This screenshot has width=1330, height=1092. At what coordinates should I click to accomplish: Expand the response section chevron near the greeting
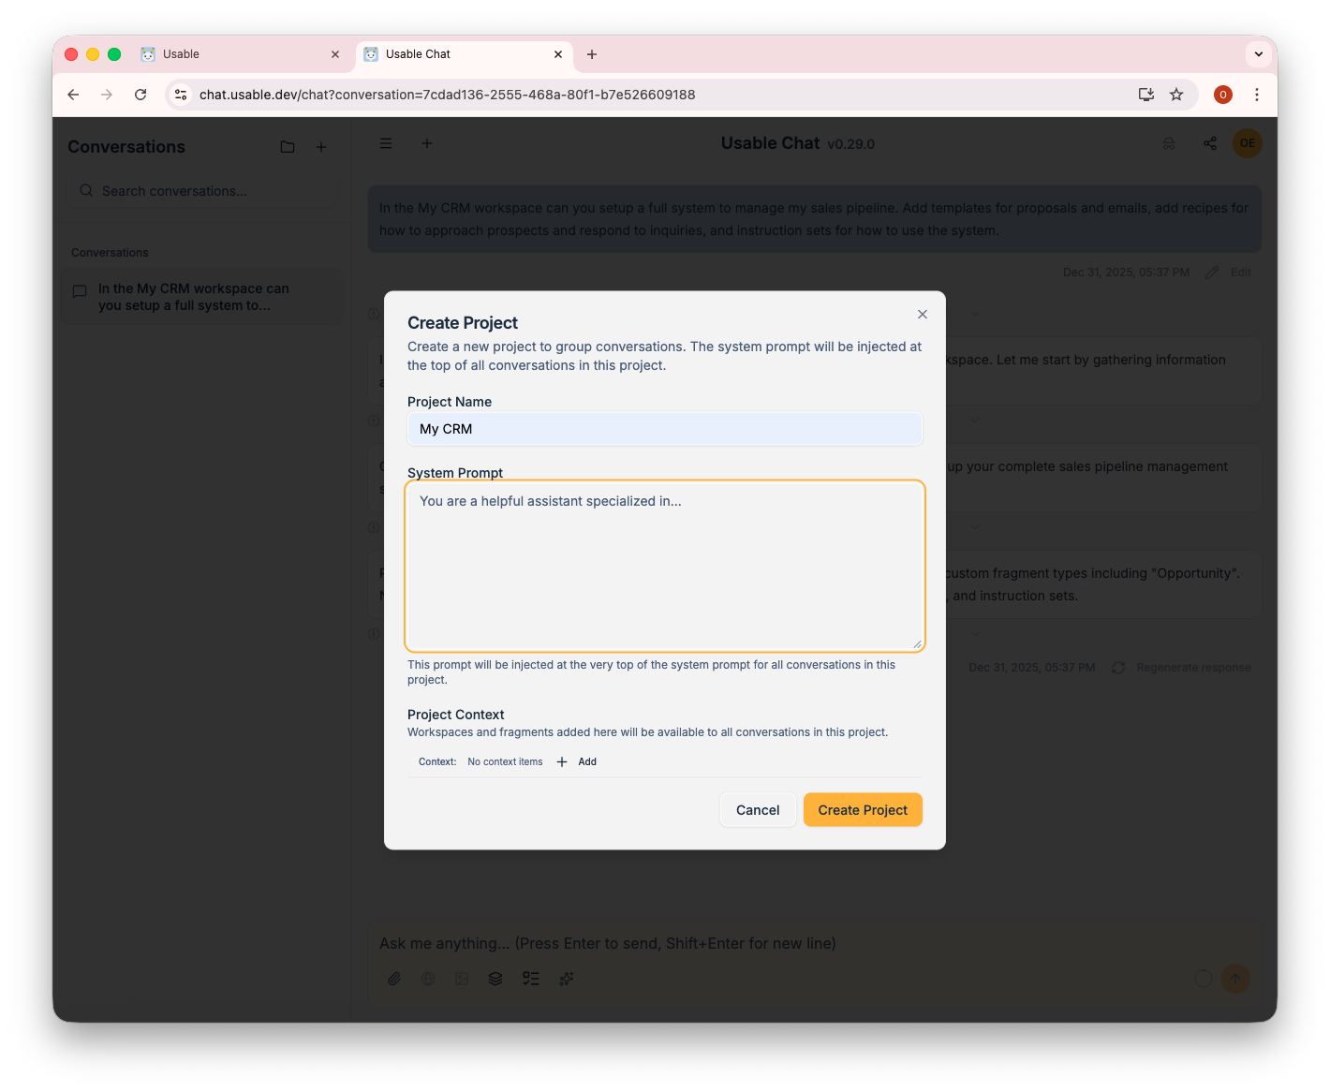coord(975,314)
